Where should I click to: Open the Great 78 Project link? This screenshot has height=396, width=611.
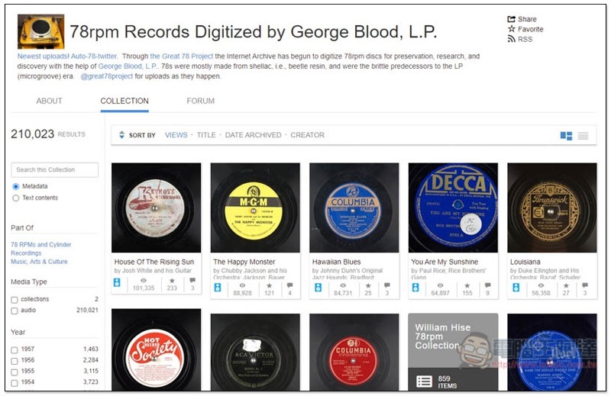pos(182,56)
